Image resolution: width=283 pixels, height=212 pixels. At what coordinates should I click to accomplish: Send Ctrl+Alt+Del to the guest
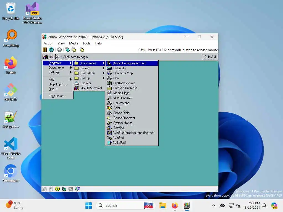(67, 50)
